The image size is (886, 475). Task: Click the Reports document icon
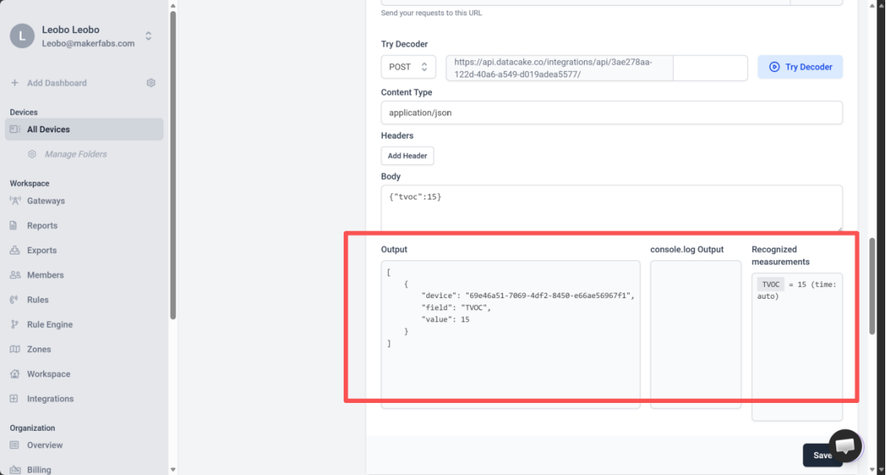coord(14,226)
